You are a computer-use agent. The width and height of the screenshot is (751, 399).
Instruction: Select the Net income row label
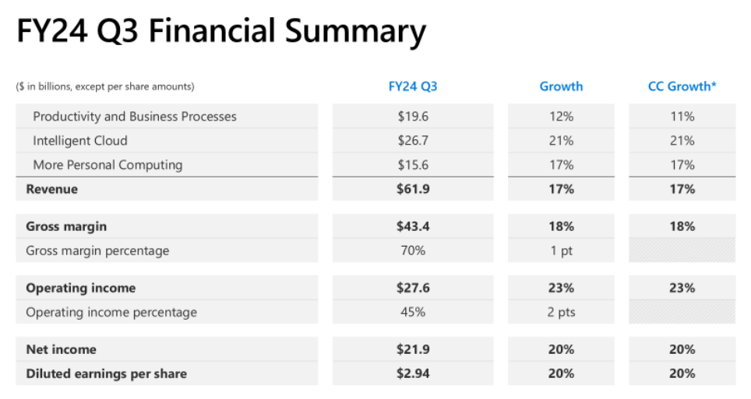[x=61, y=349]
